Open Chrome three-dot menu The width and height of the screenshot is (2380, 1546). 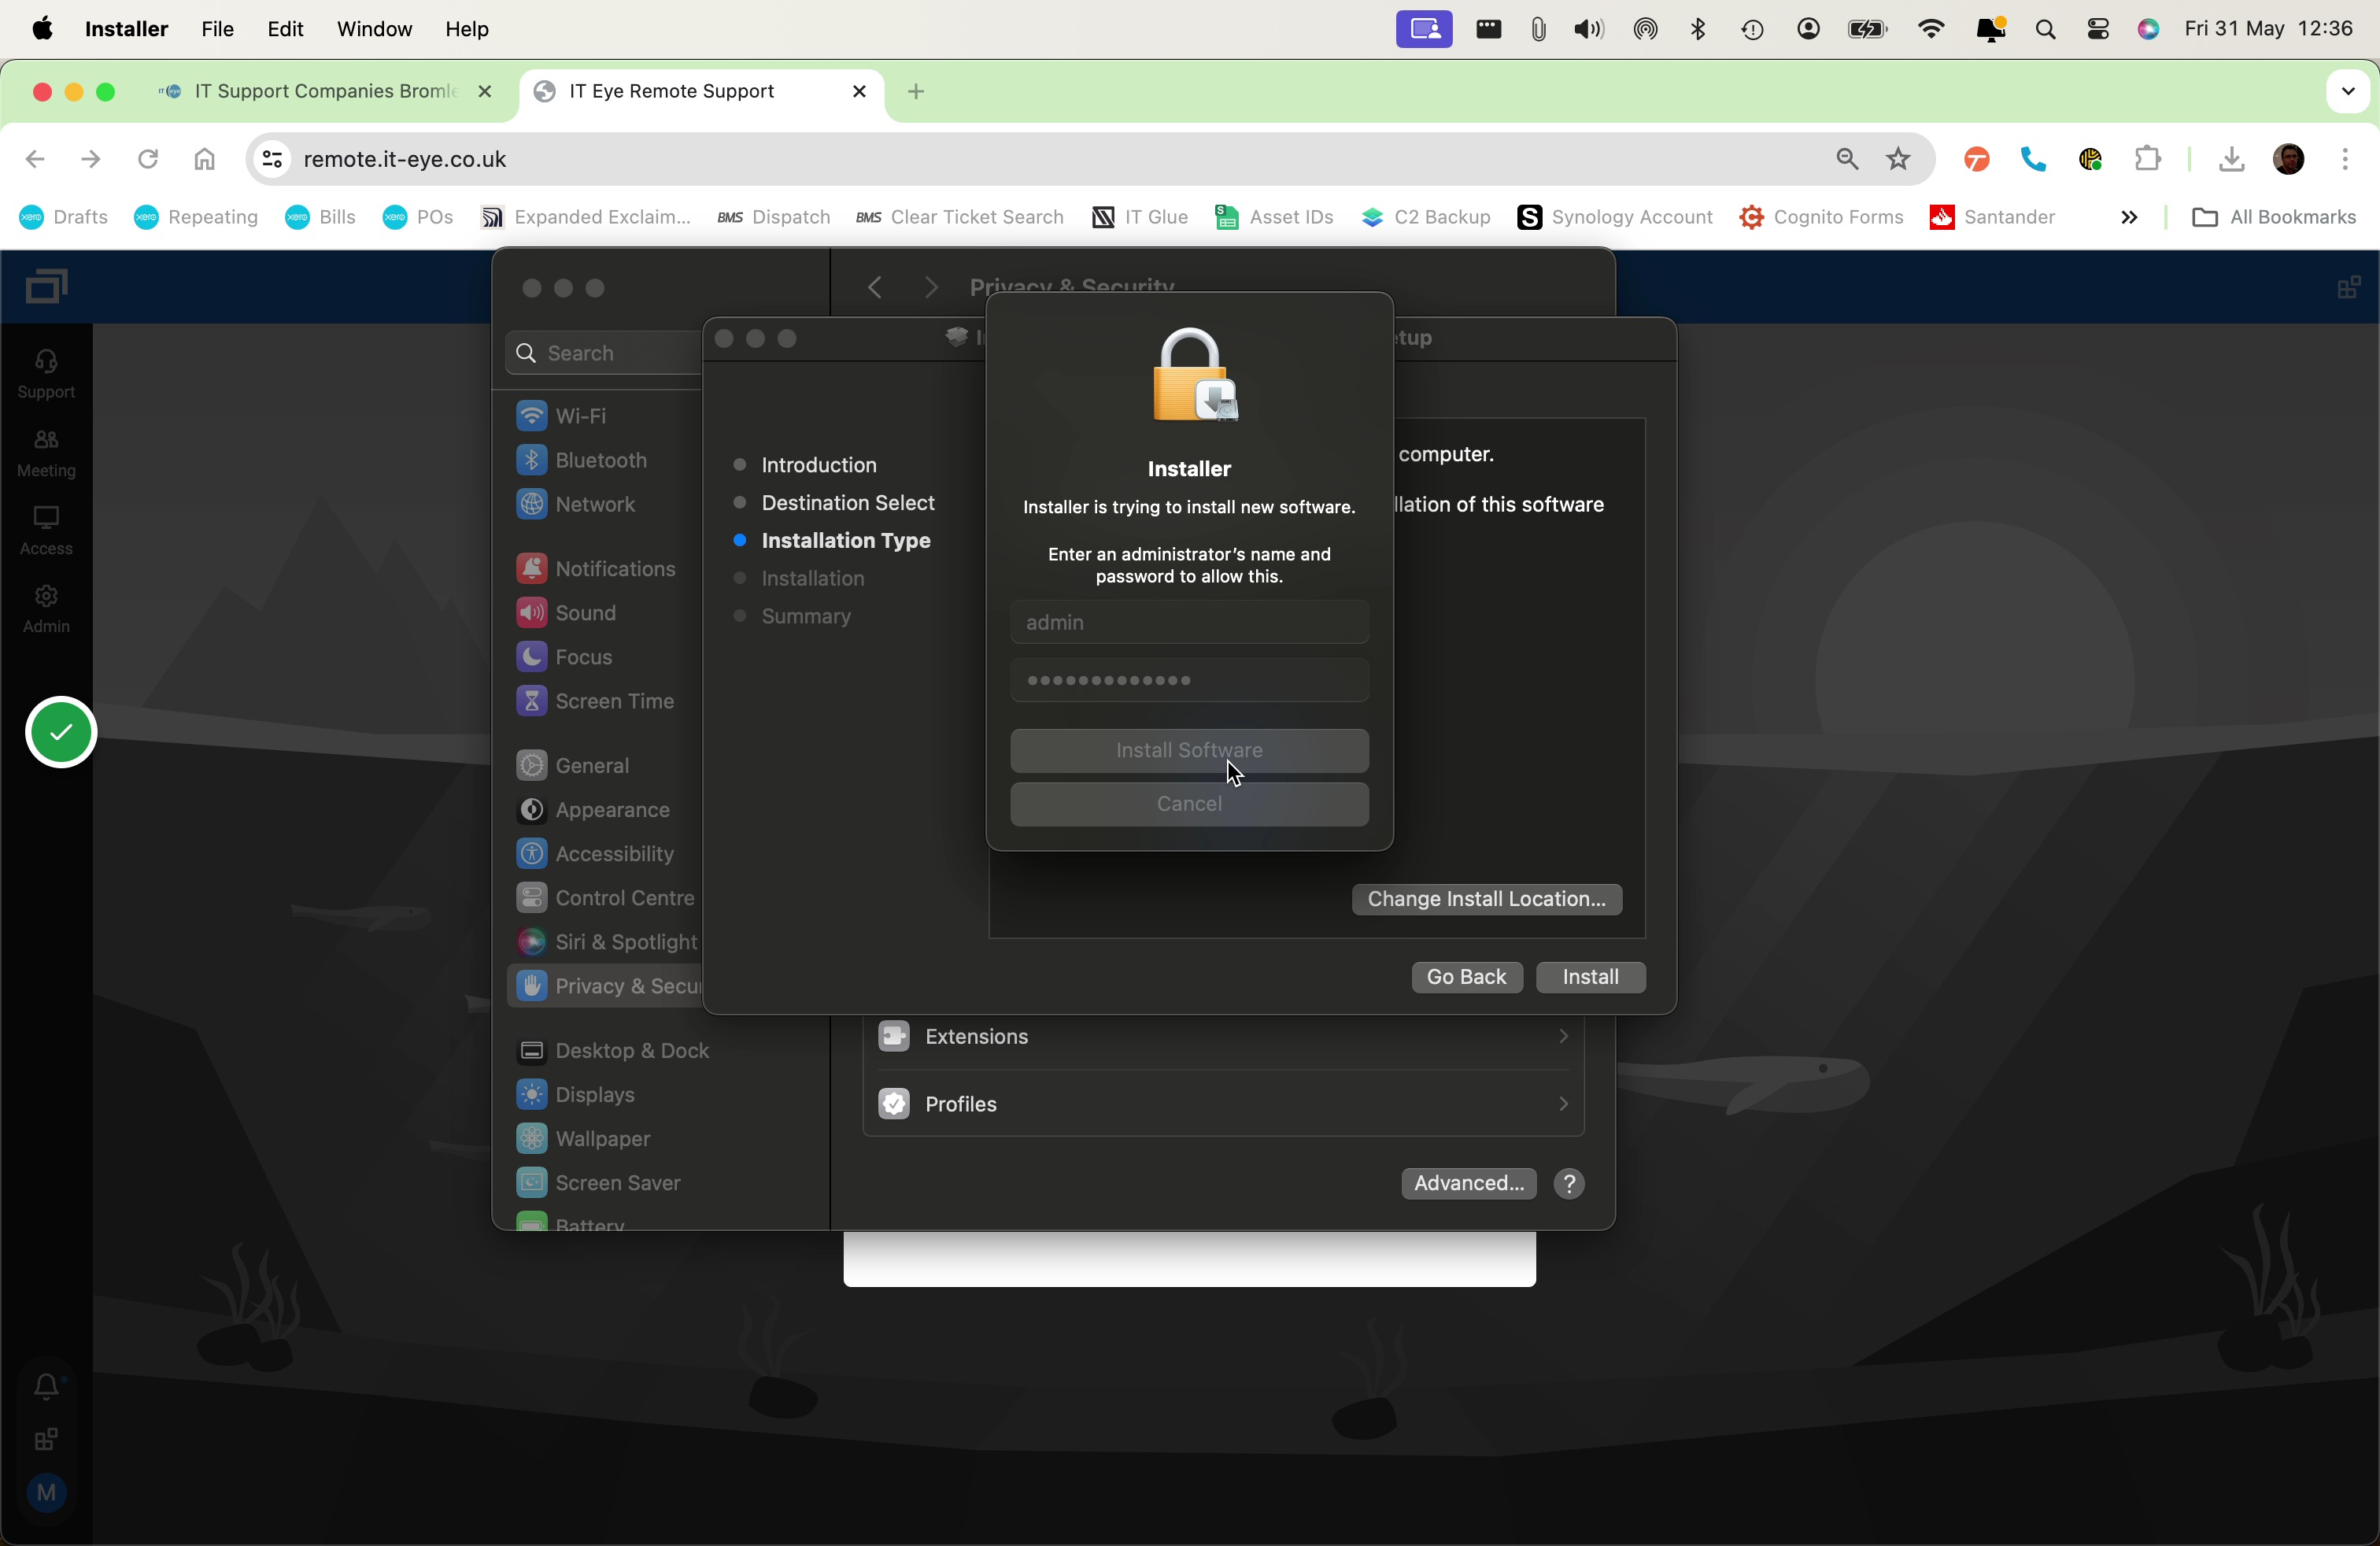tap(2345, 159)
